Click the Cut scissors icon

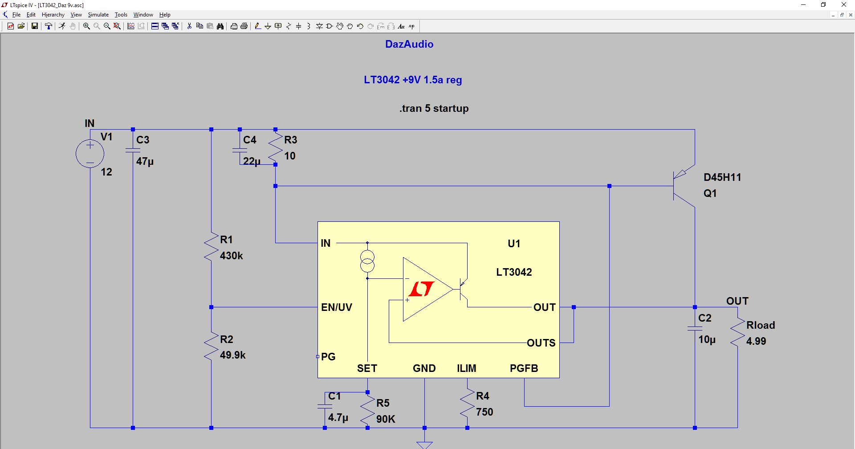(189, 26)
